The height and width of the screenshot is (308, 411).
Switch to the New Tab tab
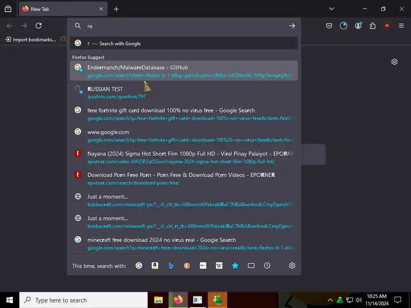click(63, 9)
